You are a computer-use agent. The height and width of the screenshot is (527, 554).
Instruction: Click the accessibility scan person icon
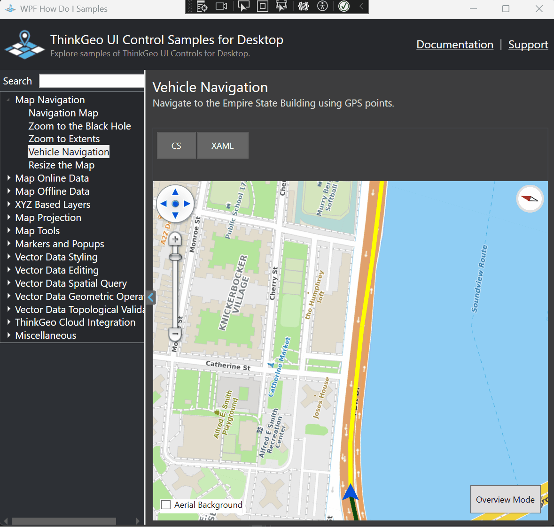click(322, 7)
